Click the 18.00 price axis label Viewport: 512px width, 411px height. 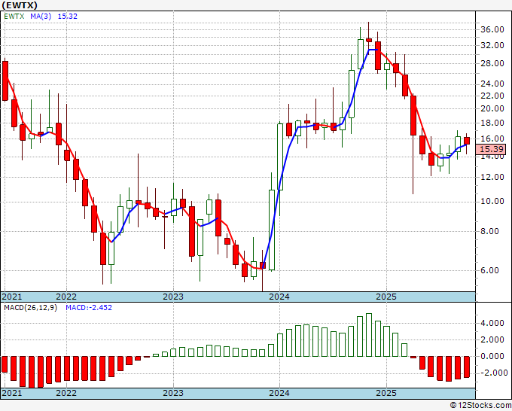click(x=492, y=123)
